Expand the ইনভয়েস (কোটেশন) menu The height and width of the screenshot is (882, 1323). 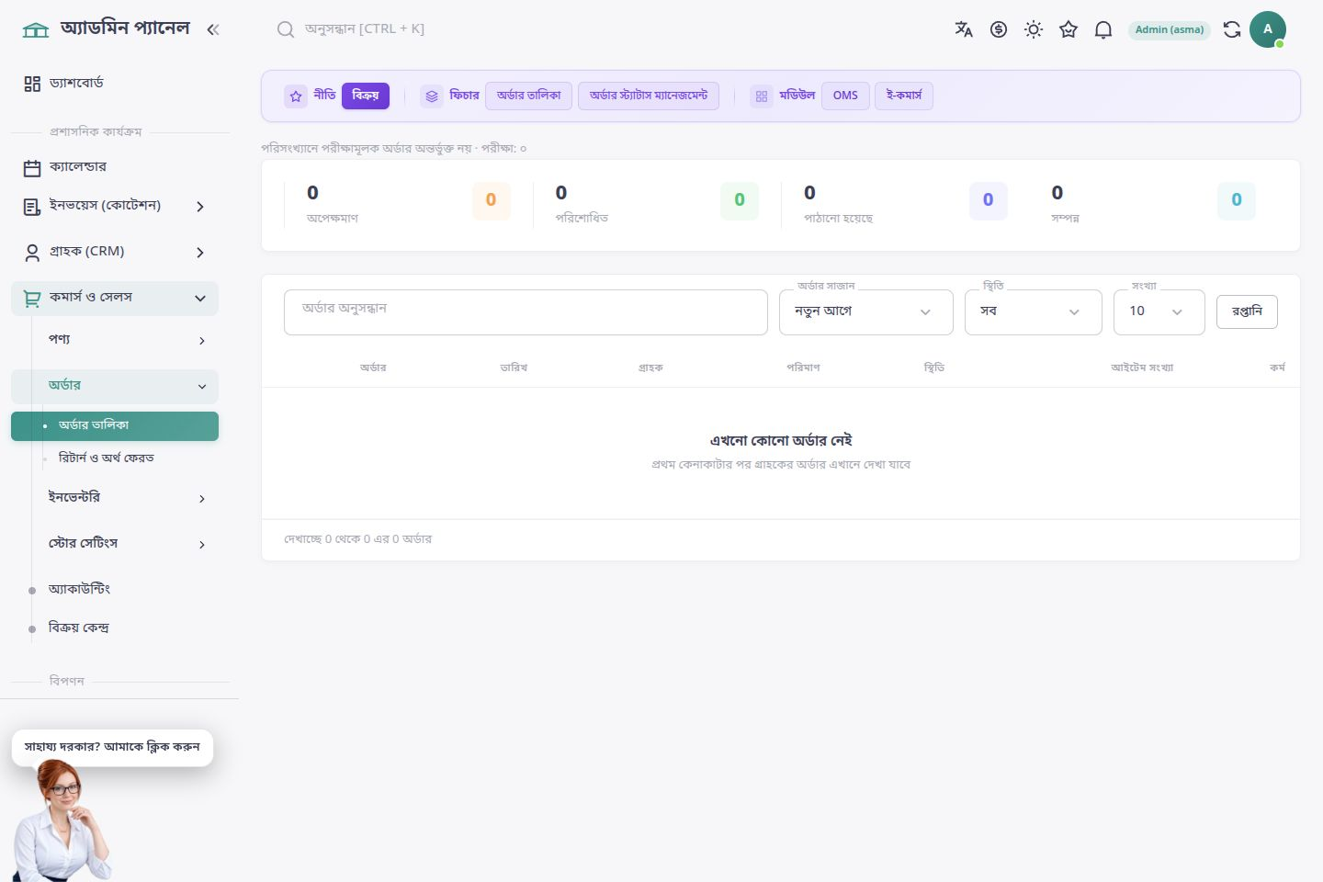pos(116,206)
